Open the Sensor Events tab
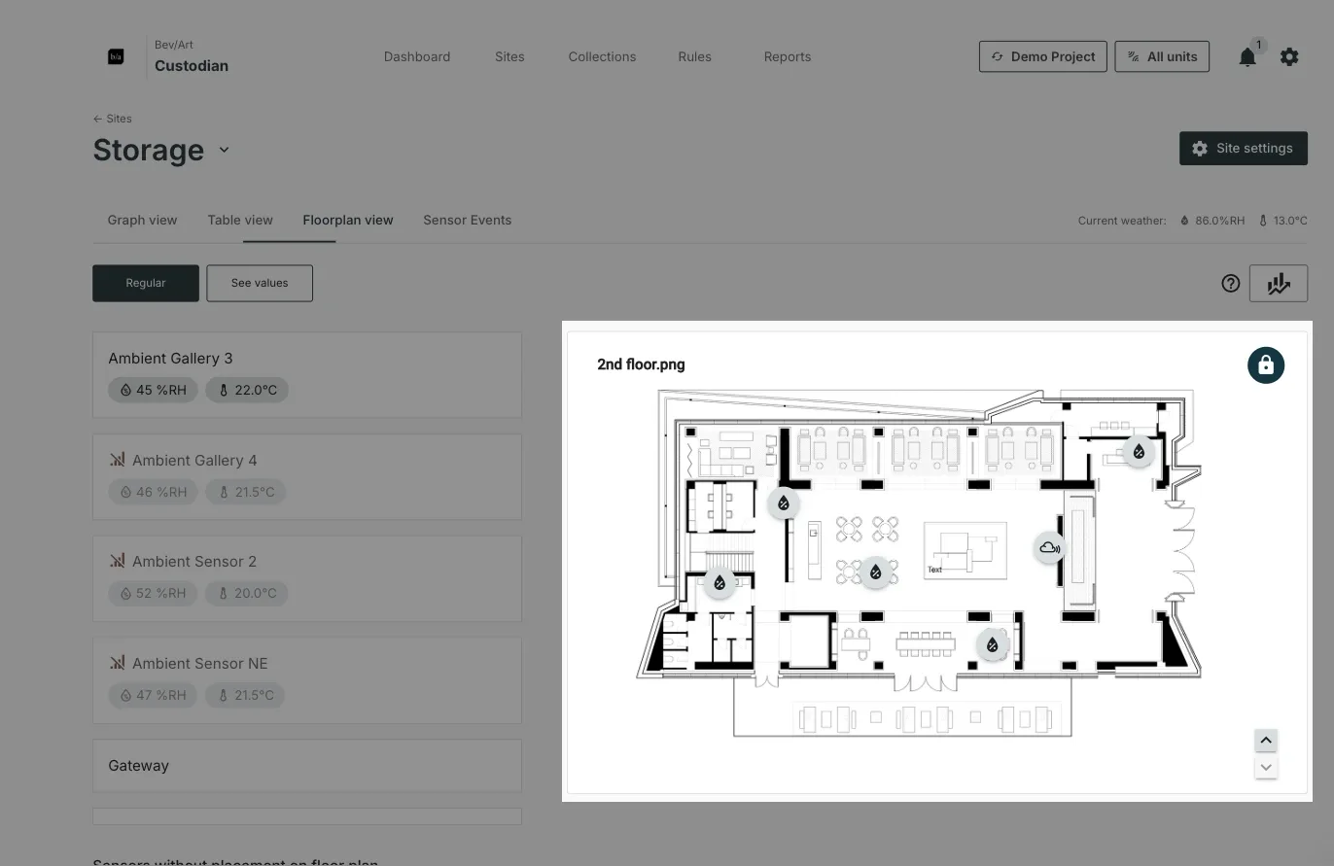1334x866 pixels. (x=468, y=220)
